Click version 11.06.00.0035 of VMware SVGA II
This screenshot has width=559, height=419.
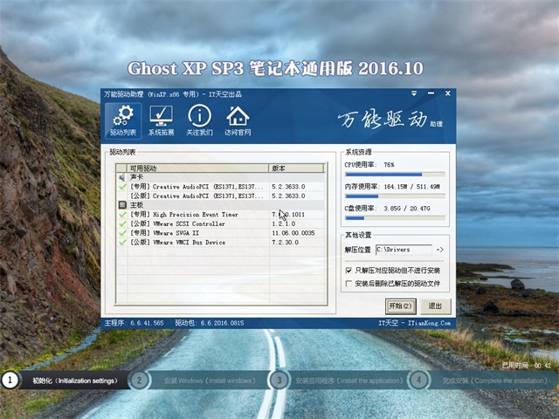point(293,233)
